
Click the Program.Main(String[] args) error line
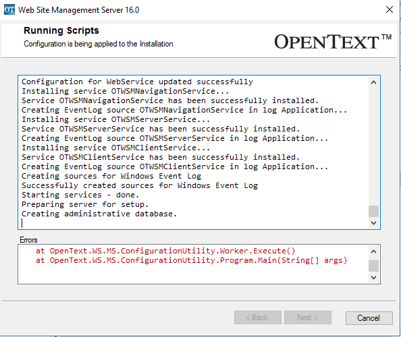tap(191, 260)
